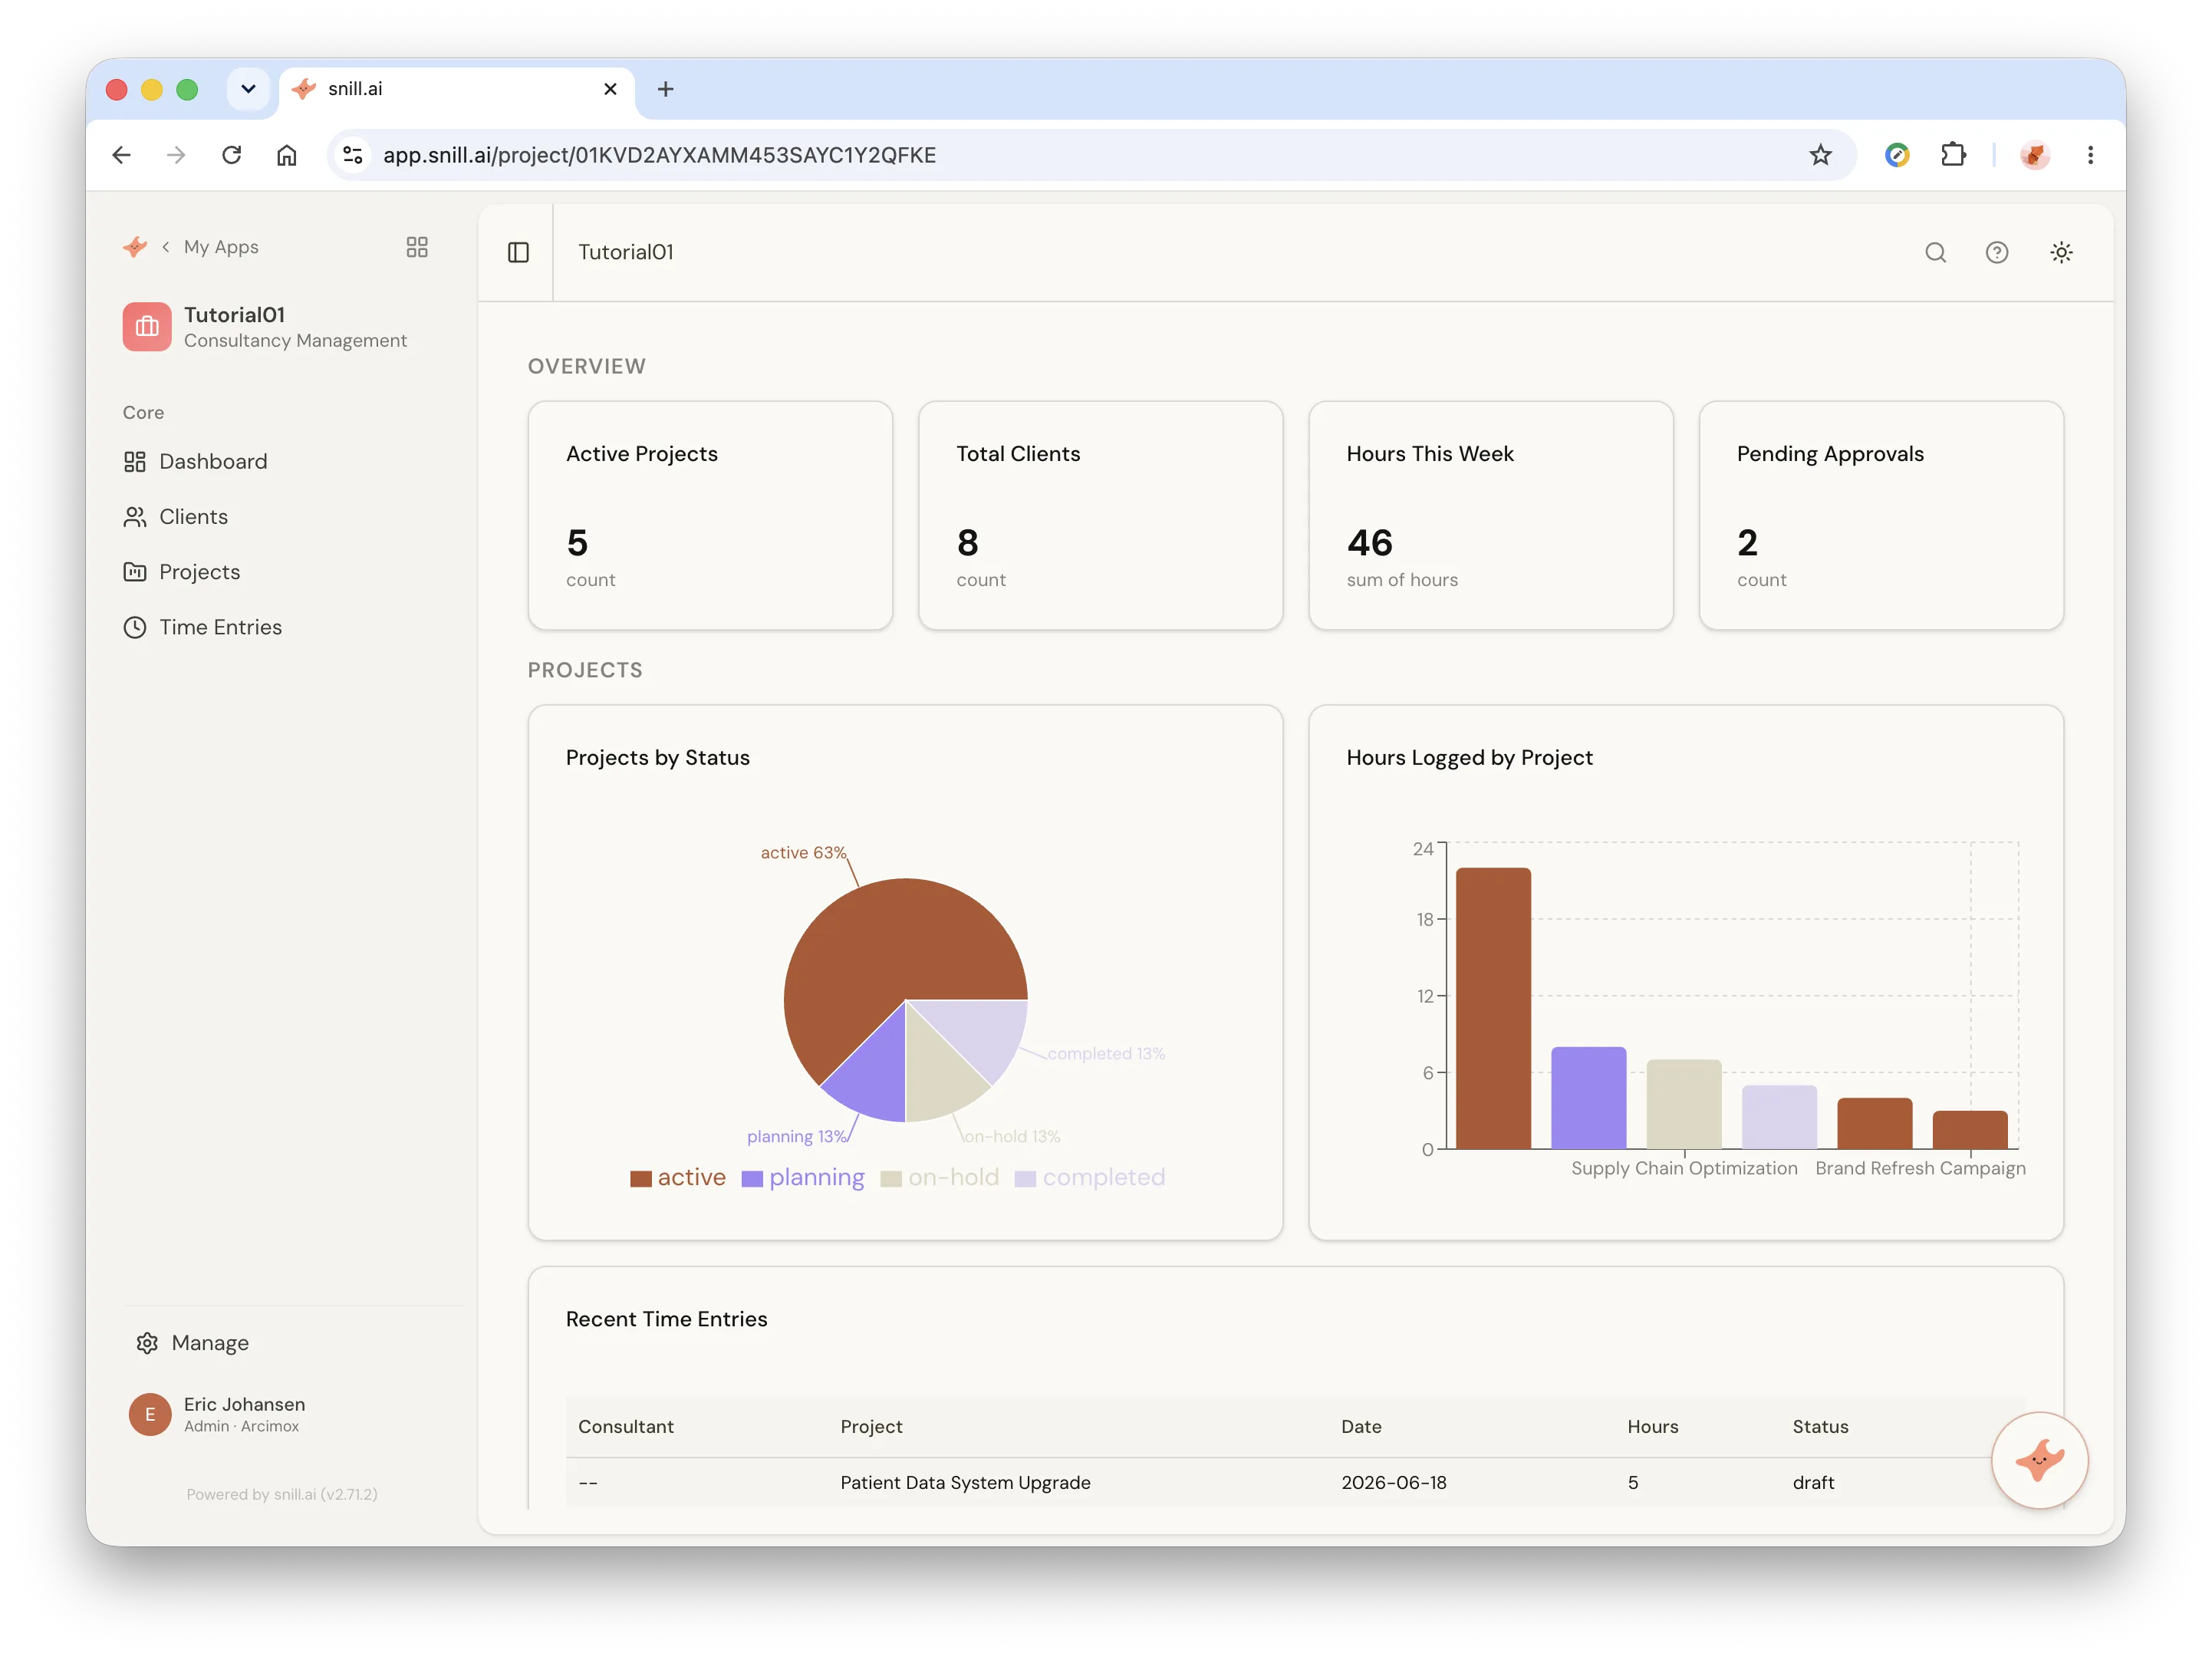The width and height of the screenshot is (2212, 1660).
Task: Reload the page
Action: point(231,155)
